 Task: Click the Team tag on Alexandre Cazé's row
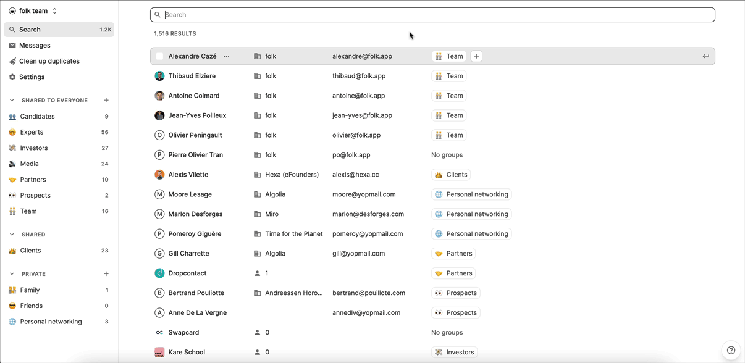449,56
